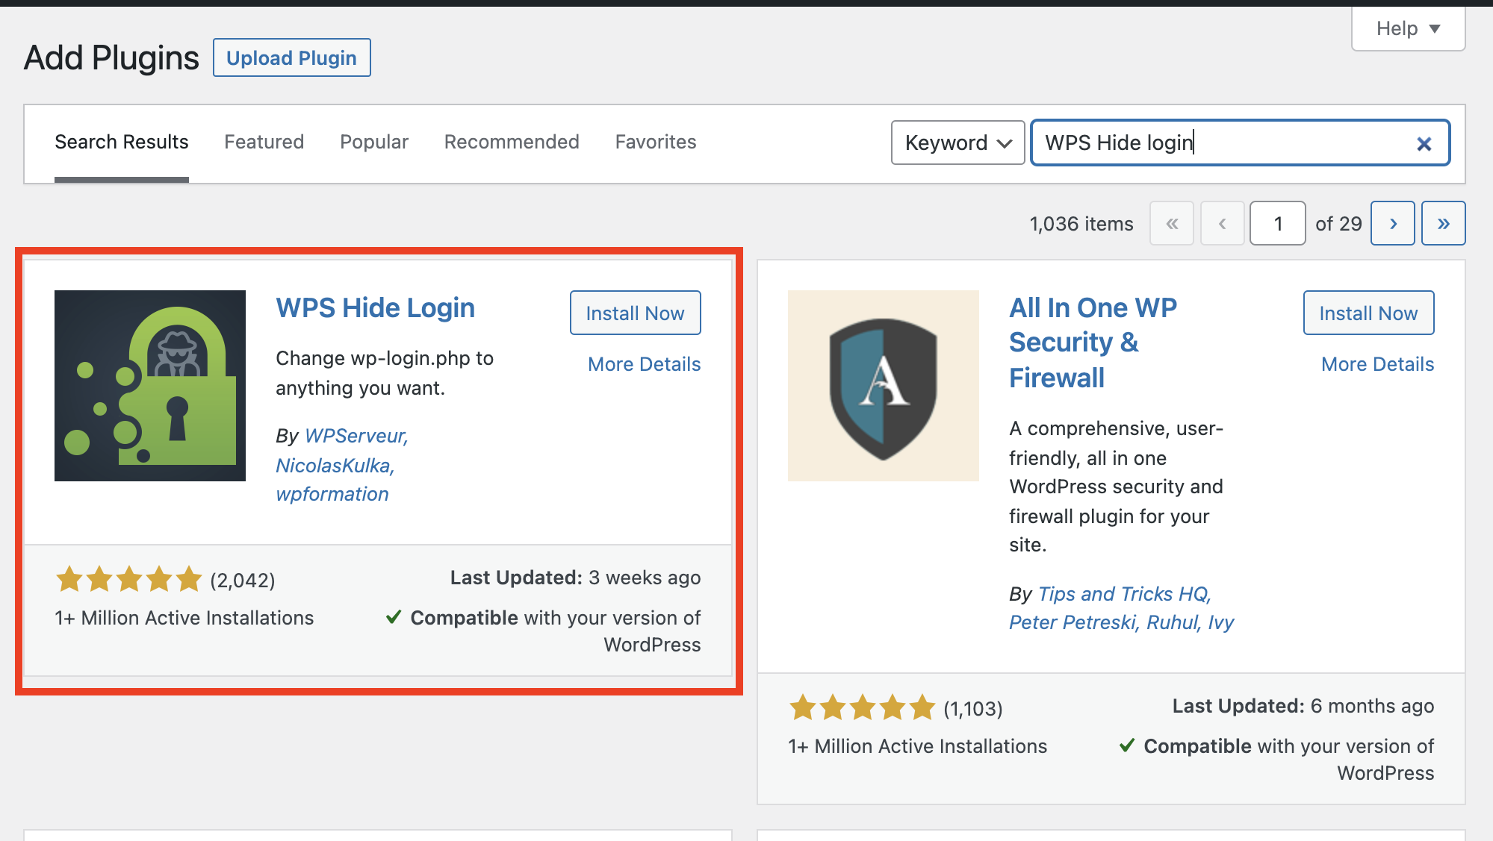1493x841 pixels.
Task: Open the WPS Hide Login padlock thumbnail
Action: point(150,386)
